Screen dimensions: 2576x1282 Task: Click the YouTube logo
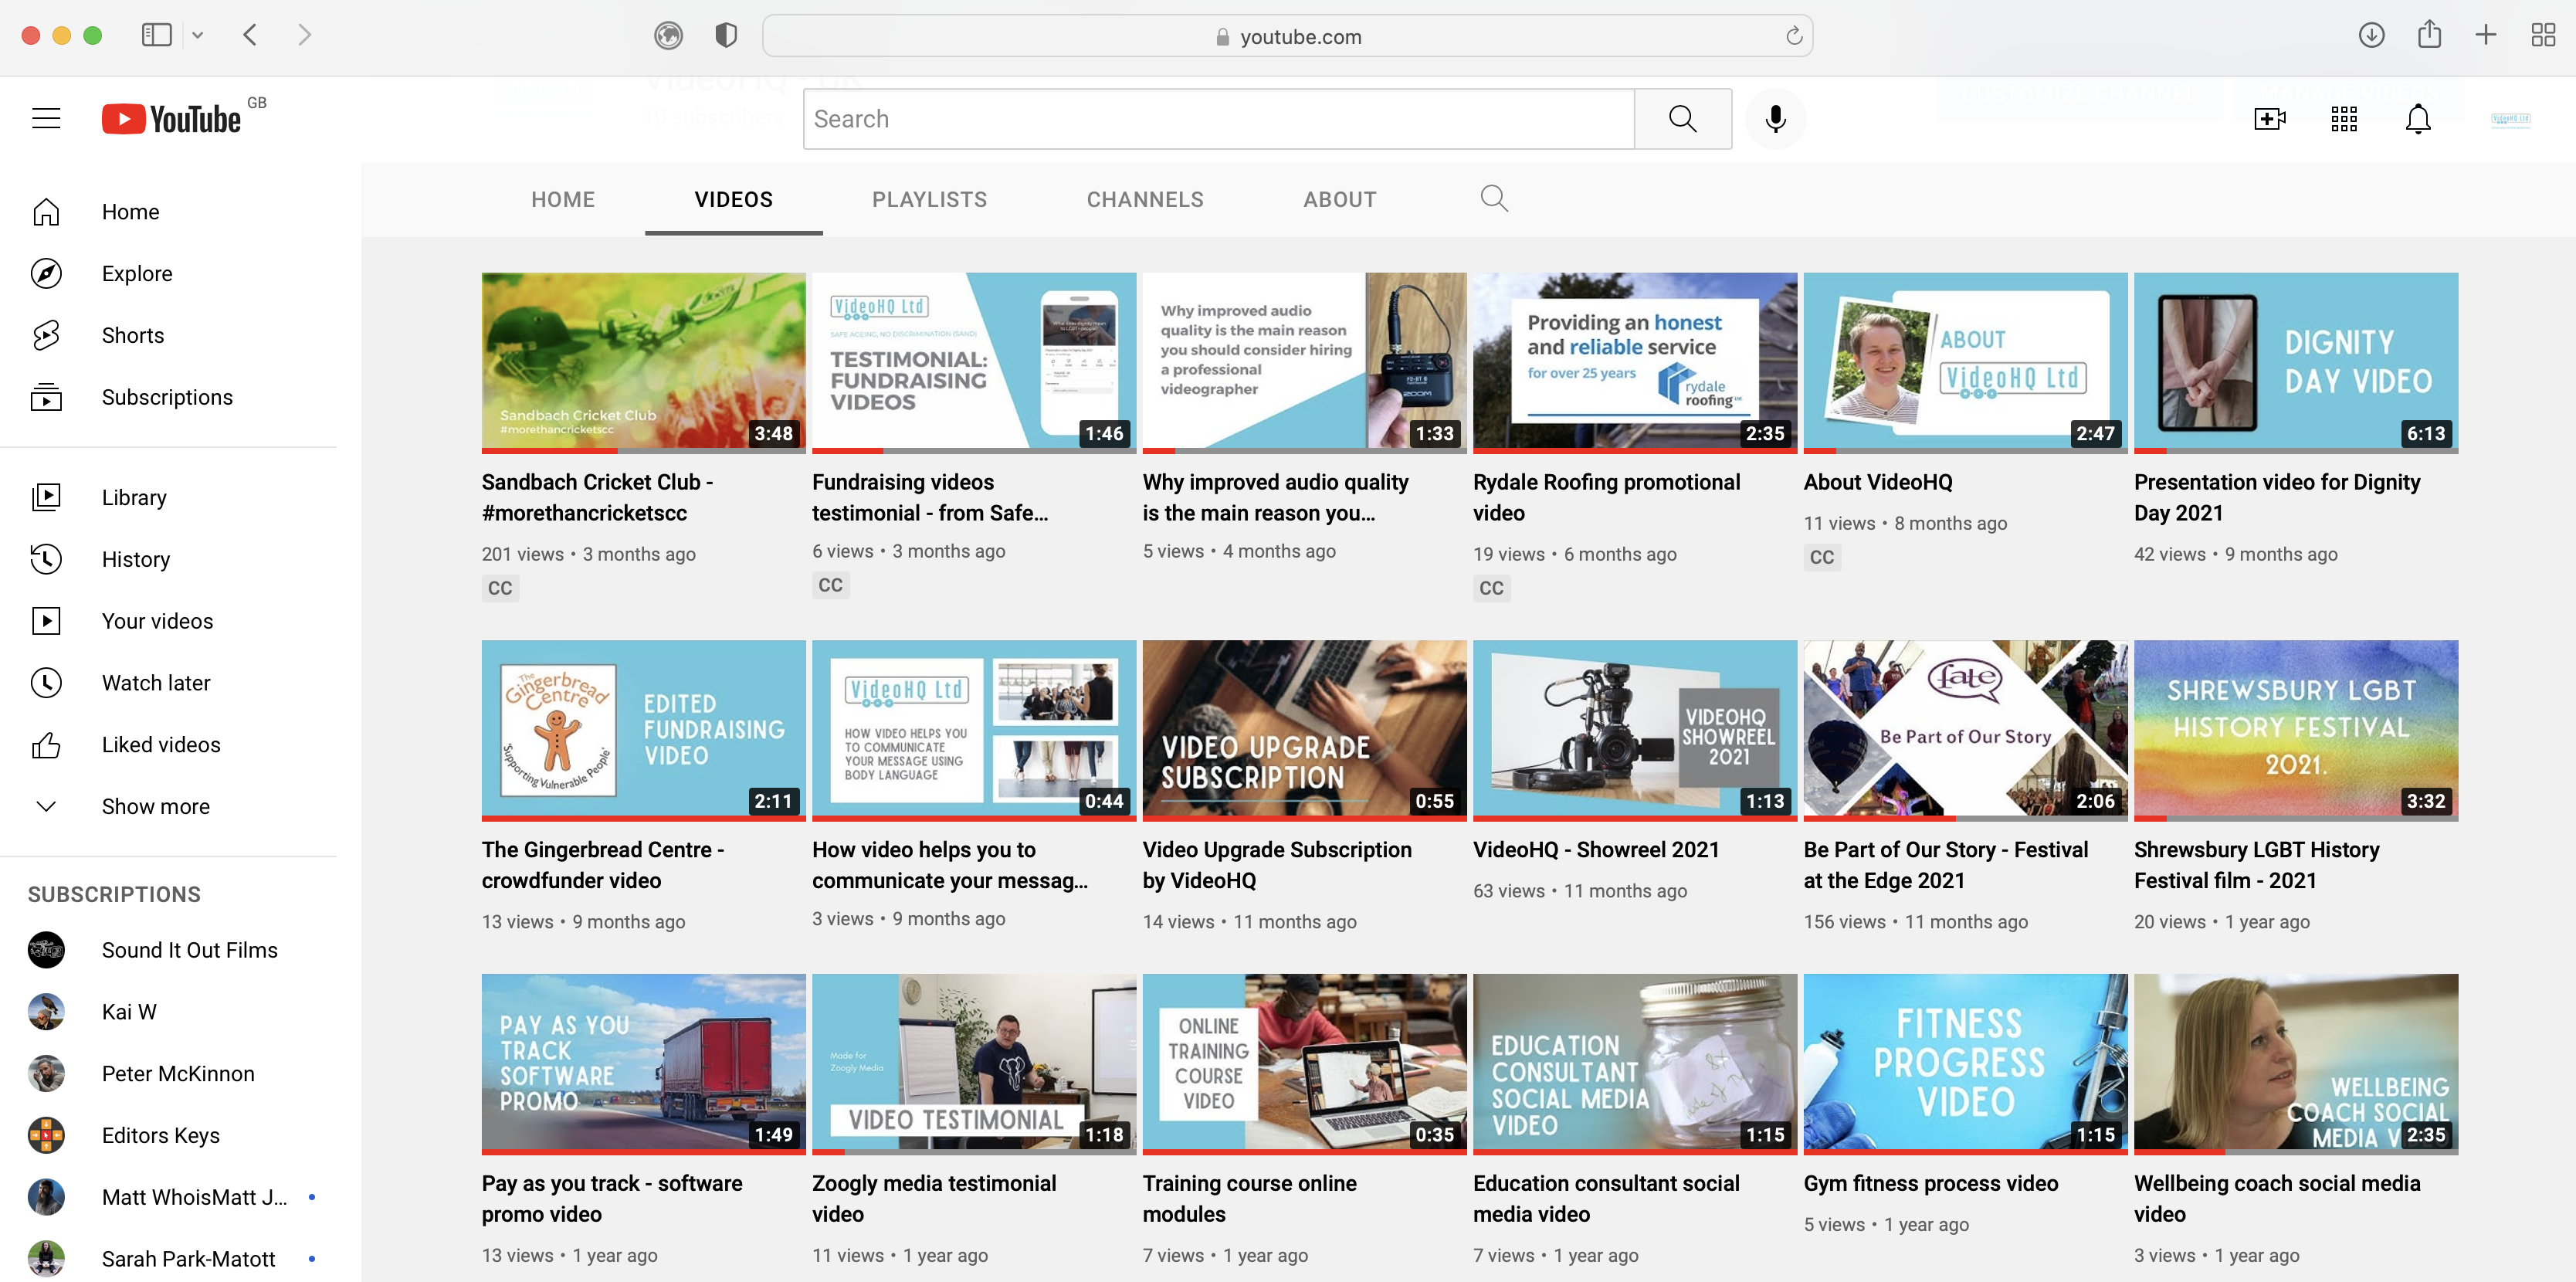pos(171,119)
